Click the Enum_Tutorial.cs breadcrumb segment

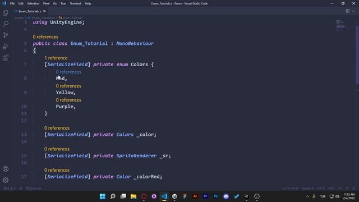(x=43, y=17)
